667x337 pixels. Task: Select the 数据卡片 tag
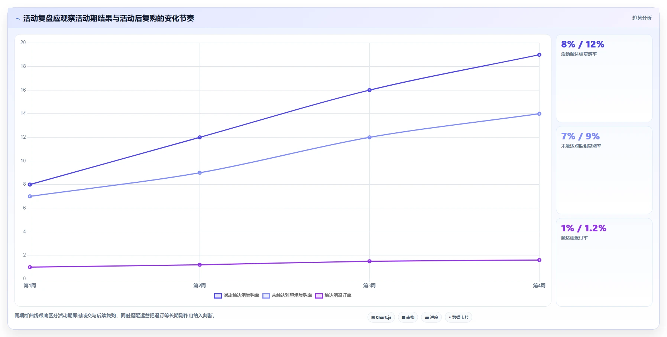pos(459,317)
